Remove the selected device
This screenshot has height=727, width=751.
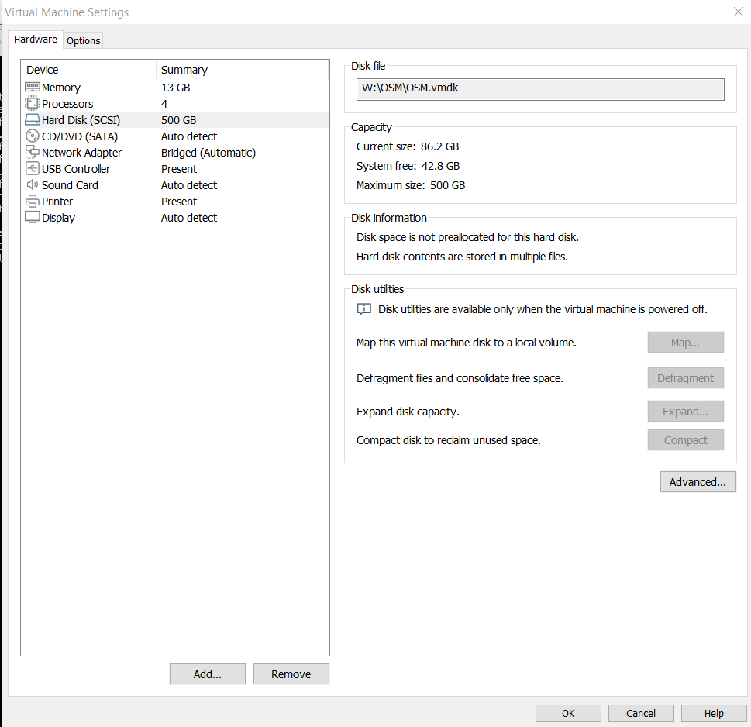tap(291, 674)
